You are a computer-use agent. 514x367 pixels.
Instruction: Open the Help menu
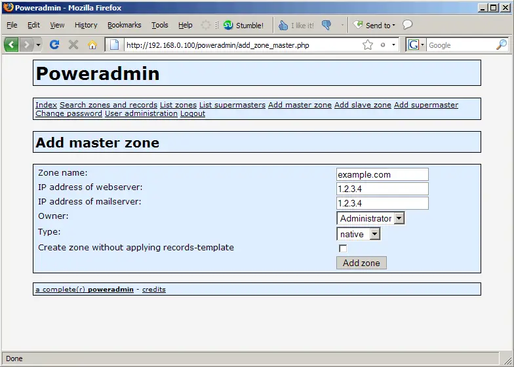185,25
